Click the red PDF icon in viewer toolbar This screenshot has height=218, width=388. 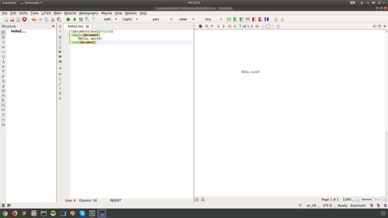coord(201,26)
